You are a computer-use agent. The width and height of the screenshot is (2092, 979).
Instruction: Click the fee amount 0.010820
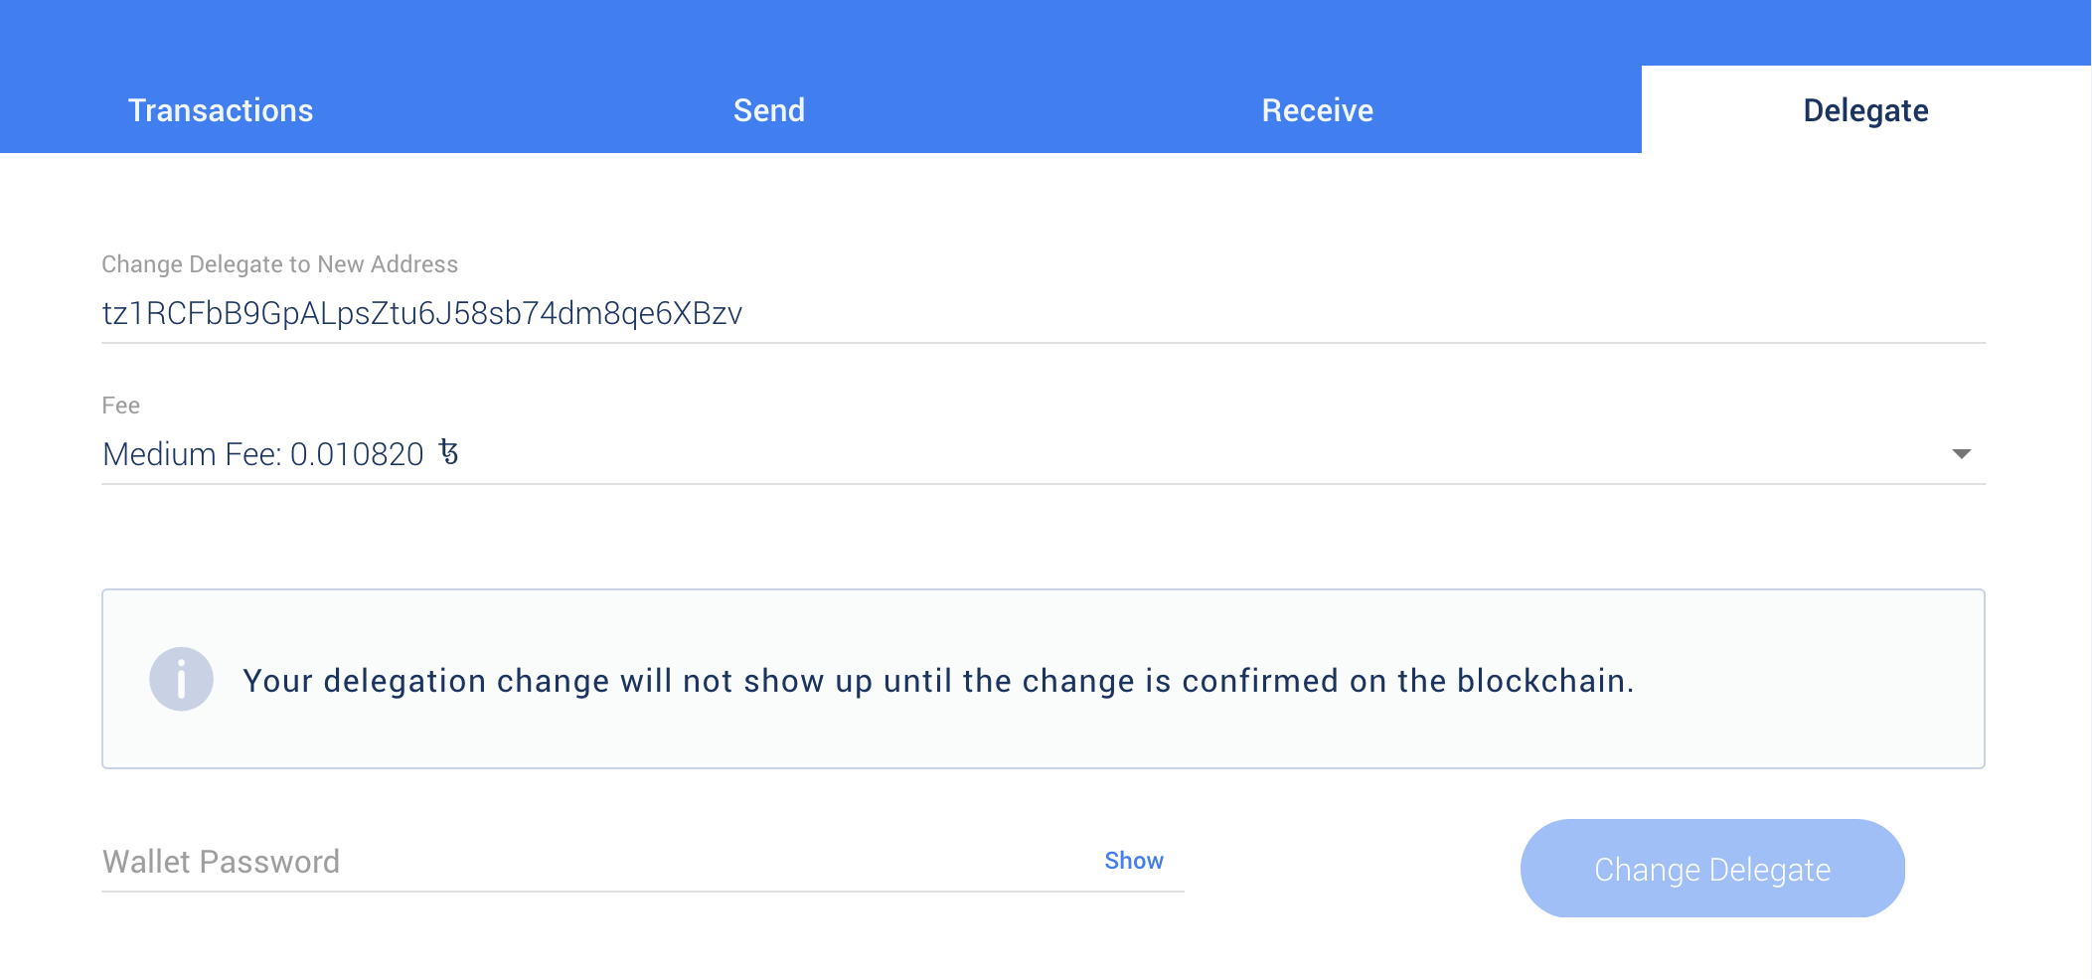(x=357, y=454)
